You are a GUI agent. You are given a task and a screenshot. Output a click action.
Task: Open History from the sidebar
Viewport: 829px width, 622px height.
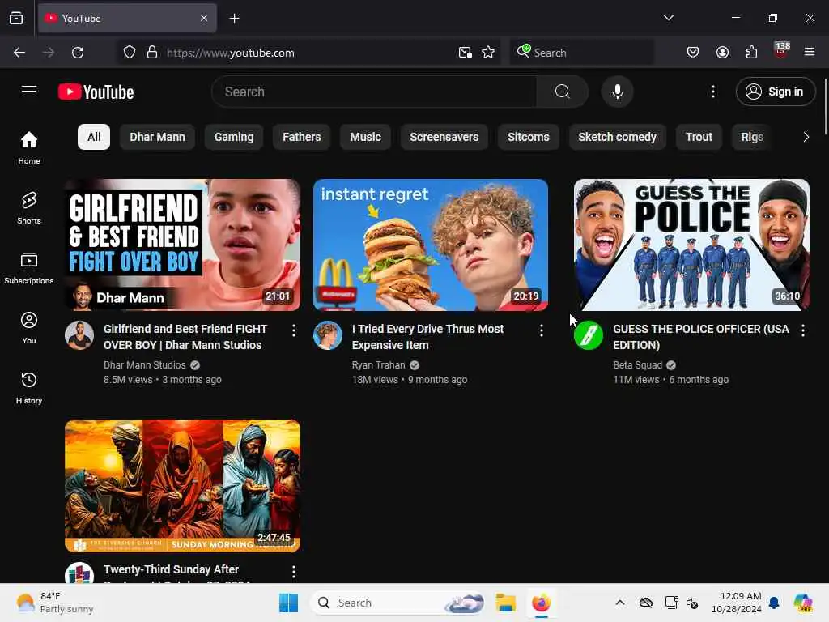coord(29,388)
